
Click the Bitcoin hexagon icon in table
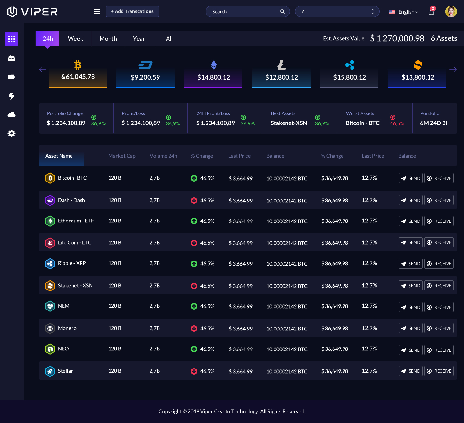click(50, 178)
